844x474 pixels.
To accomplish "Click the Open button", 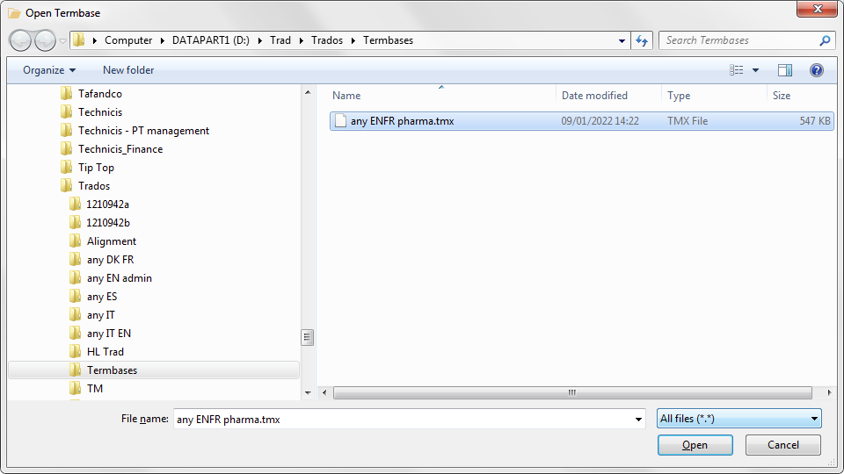I will [695, 445].
